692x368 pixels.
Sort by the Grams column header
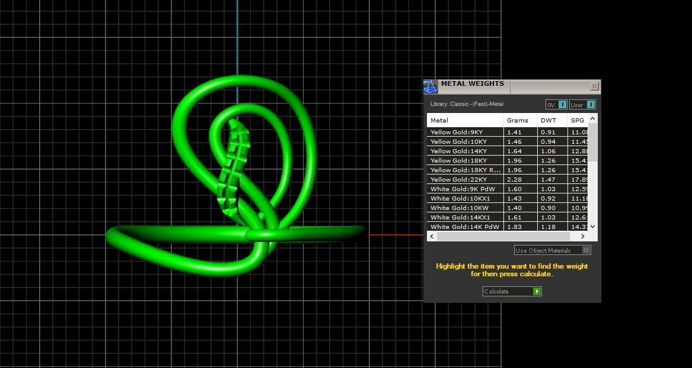520,120
